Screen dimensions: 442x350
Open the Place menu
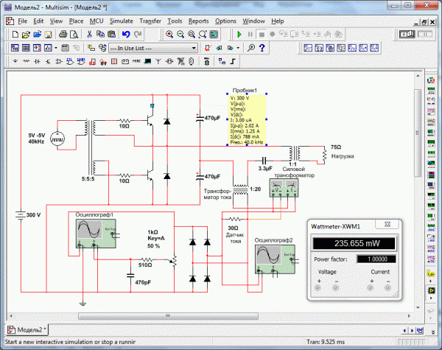click(x=76, y=21)
